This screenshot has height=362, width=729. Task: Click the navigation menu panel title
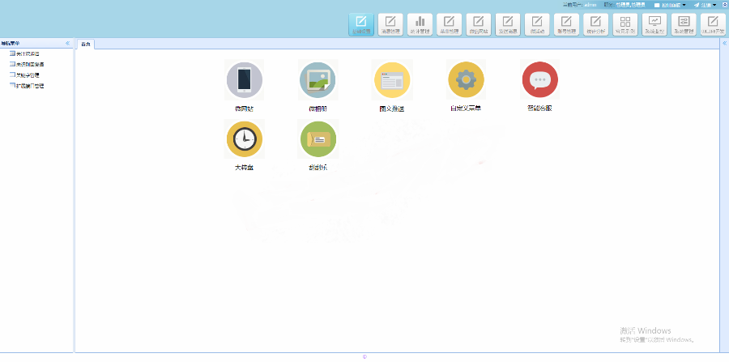pos(11,43)
